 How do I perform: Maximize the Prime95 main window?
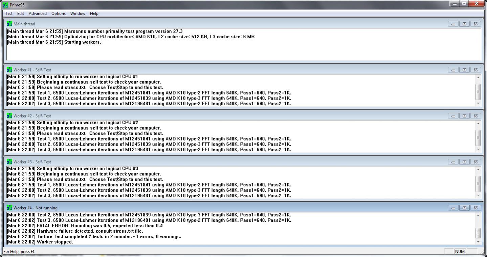[x=464, y=3]
